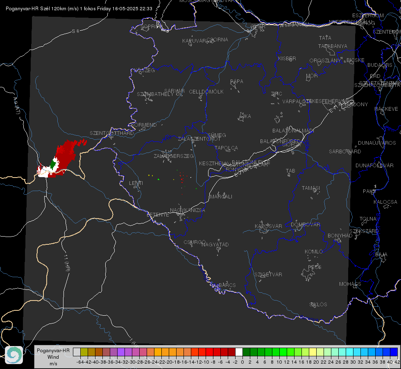401x369 pixels.
Task: Click the PÁPA town label
Action: point(237,81)
